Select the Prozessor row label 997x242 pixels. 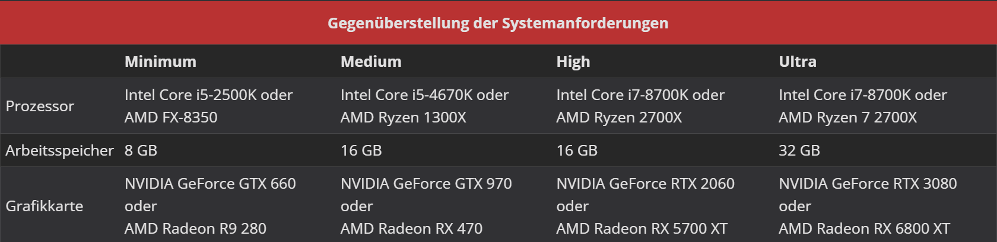click(x=40, y=106)
